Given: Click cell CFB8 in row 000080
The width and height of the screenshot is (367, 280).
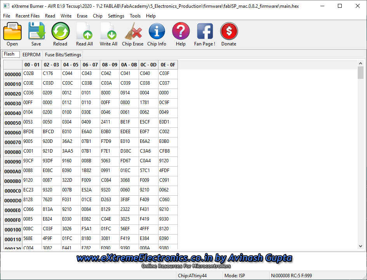Looking at the screenshot, I should point(168,152).
